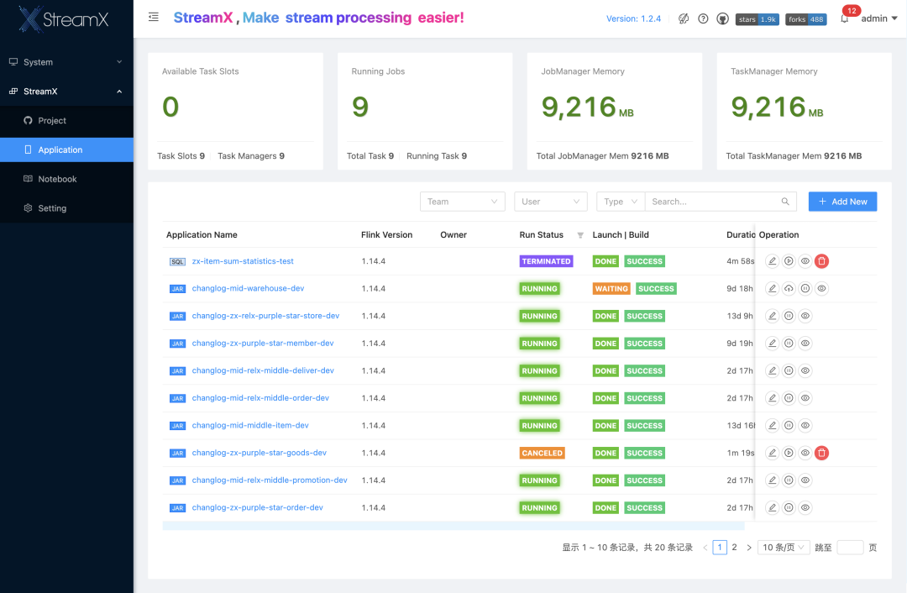Screen dimensions: 907x593
Task: Open notifications via the bell icon
Action: pos(844,18)
